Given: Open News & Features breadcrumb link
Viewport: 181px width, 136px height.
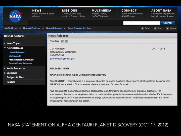Looking at the screenshot, I should 32,28.
